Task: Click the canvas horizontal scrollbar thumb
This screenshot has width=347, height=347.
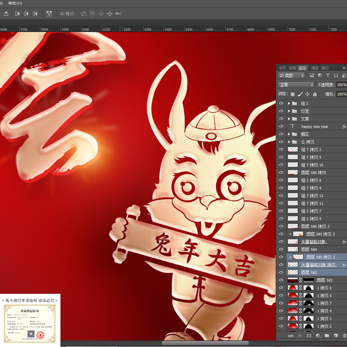Action: [x=206, y=343]
